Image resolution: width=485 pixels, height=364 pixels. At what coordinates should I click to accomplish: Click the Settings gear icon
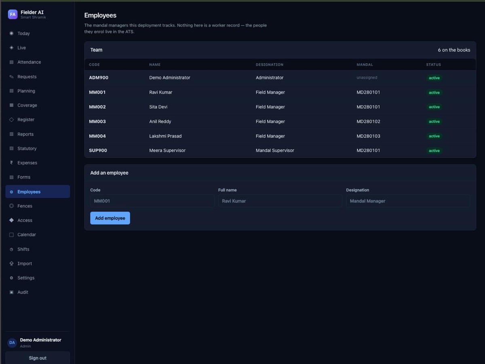tap(11, 278)
